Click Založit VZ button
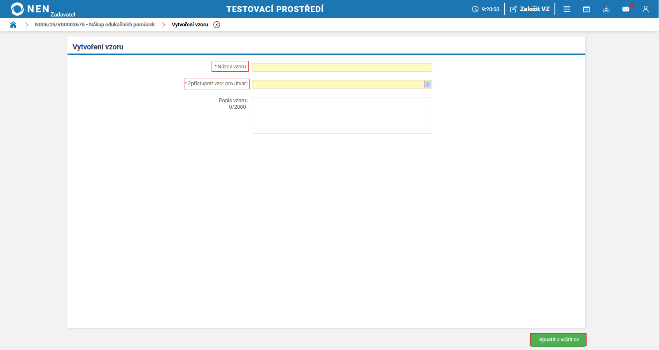The image size is (659, 350). point(530,9)
